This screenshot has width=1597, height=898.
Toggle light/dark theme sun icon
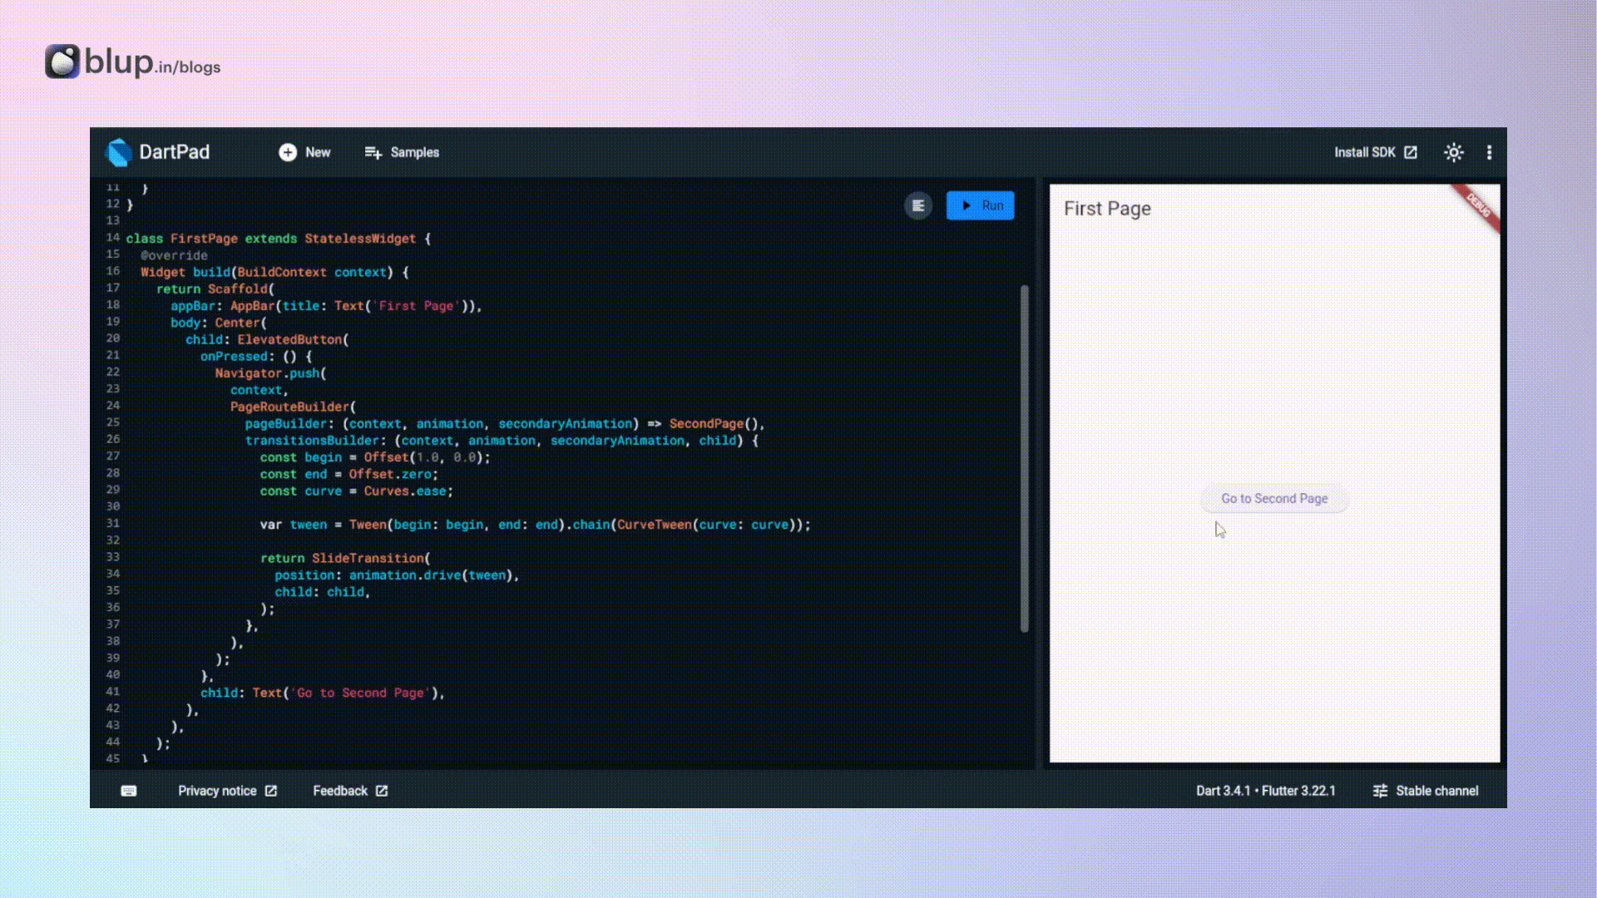point(1453,152)
